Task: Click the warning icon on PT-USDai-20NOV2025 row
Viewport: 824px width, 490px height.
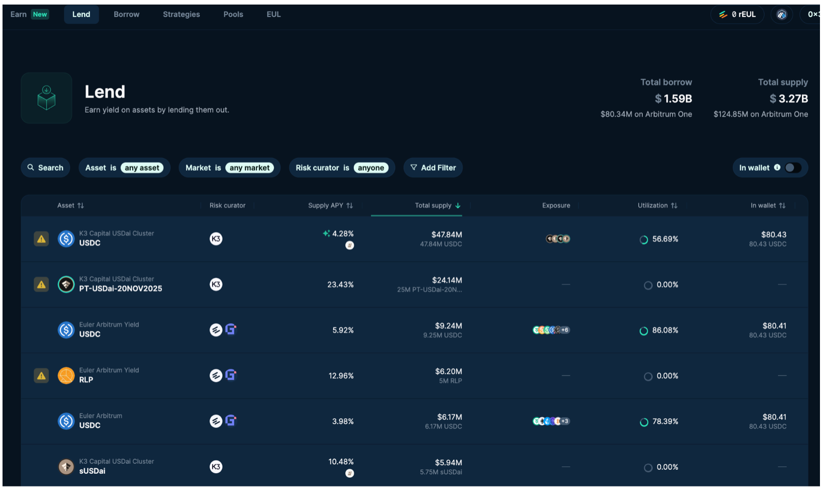Action: point(41,284)
